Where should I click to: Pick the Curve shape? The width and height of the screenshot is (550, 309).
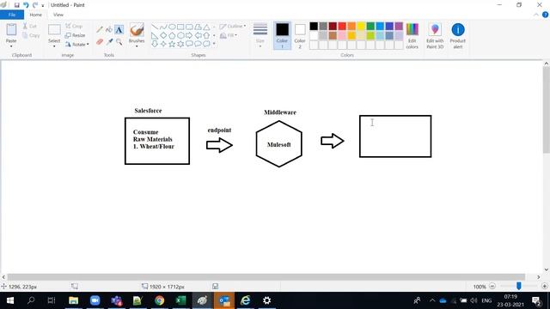163,27
